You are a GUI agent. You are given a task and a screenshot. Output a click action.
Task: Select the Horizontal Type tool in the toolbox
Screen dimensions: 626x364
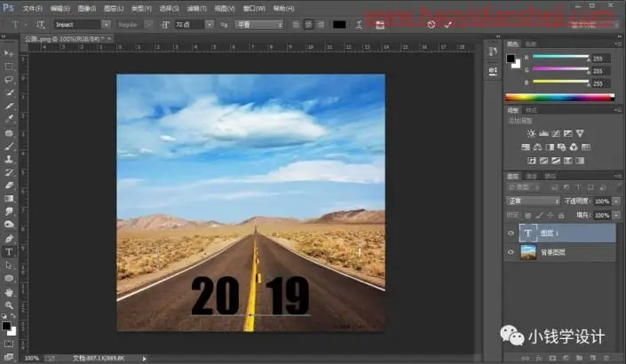click(x=9, y=252)
